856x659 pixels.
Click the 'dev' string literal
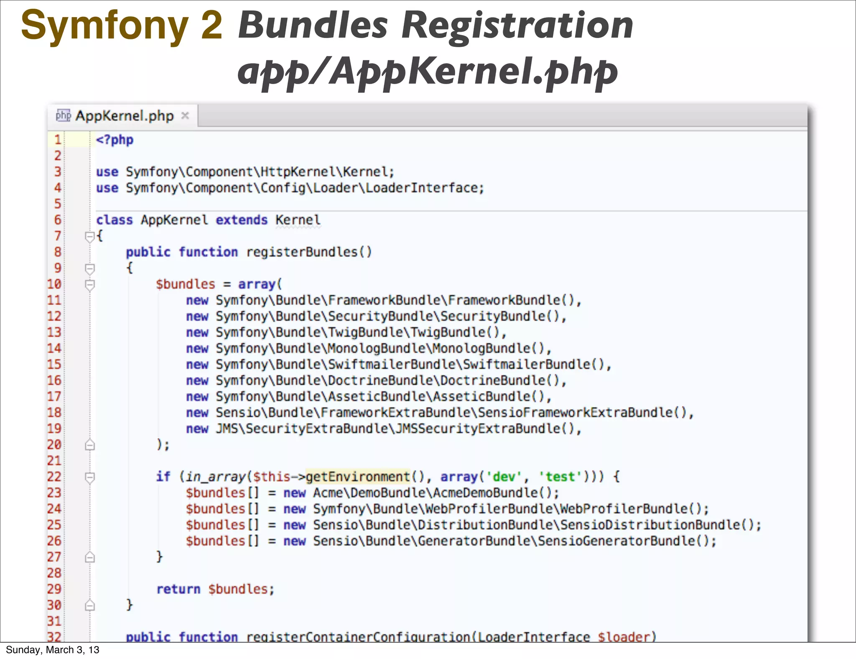tap(504, 477)
